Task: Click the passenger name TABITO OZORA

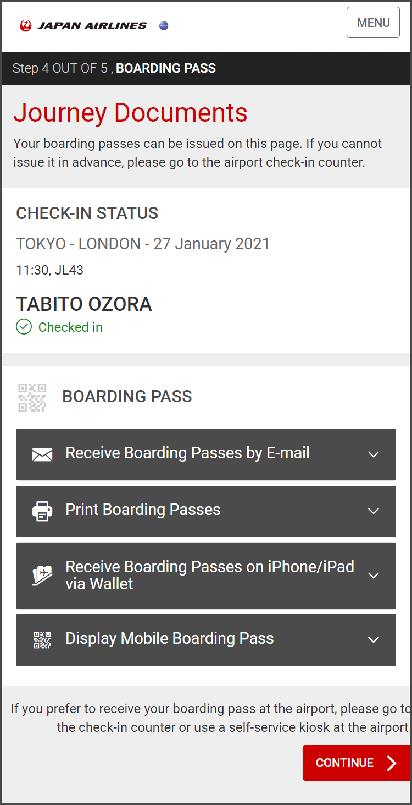Action: [84, 304]
